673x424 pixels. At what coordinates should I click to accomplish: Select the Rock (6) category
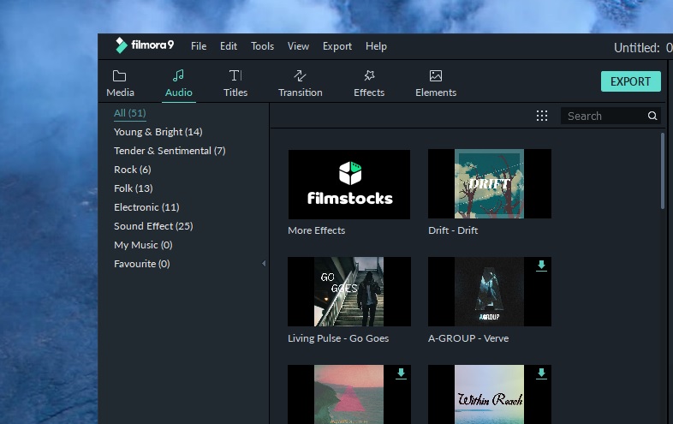[132, 170]
